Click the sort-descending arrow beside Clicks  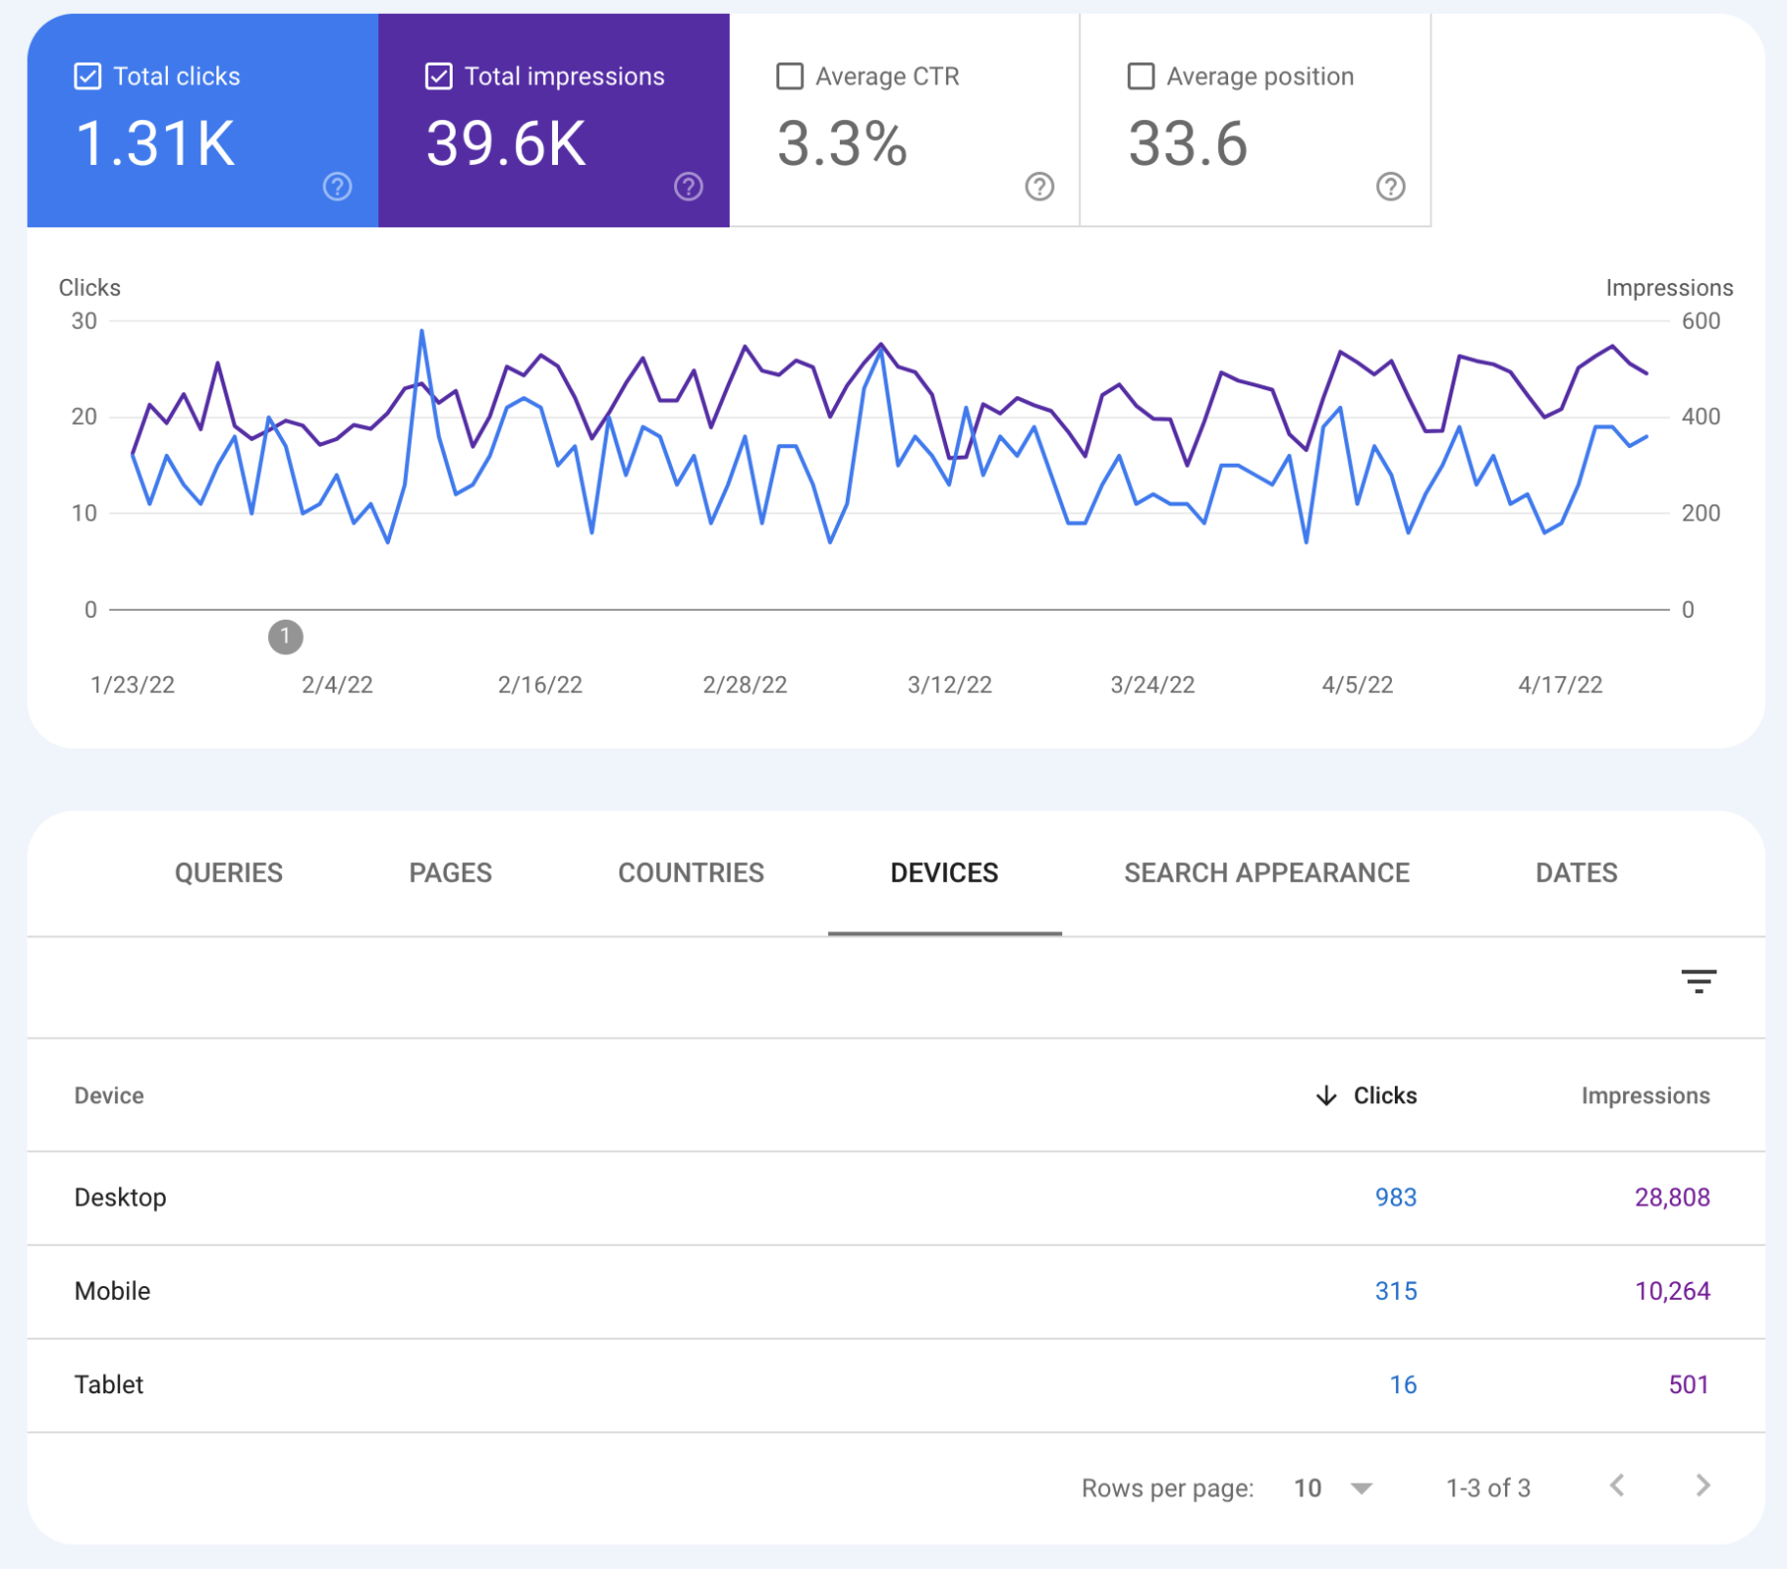click(1326, 1095)
